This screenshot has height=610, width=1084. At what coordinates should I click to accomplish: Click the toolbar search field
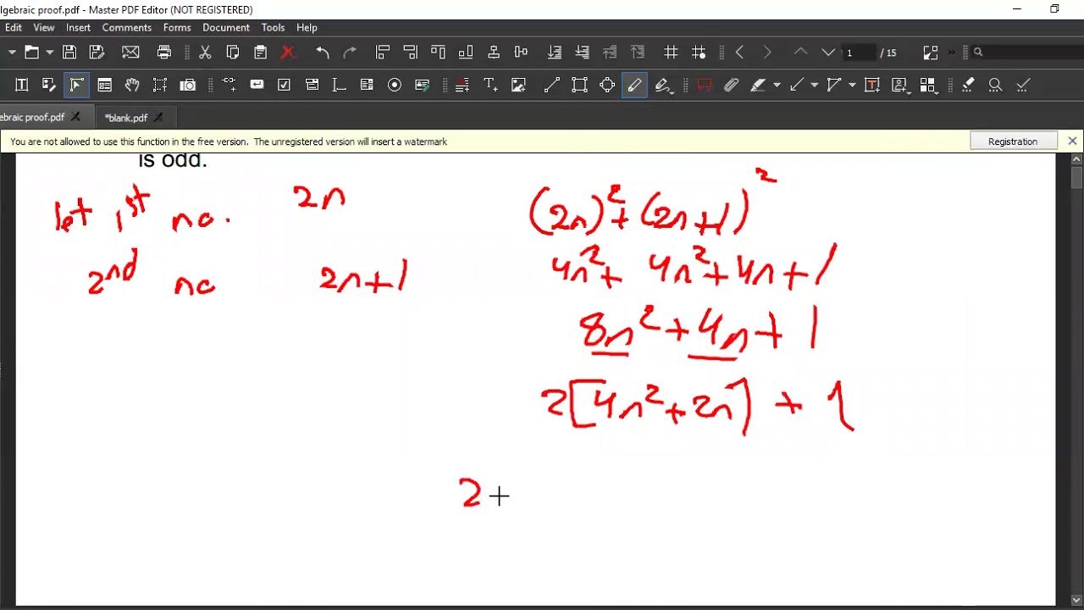coord(1026,53)
